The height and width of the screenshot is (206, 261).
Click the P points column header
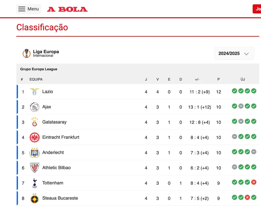[219, 79]
